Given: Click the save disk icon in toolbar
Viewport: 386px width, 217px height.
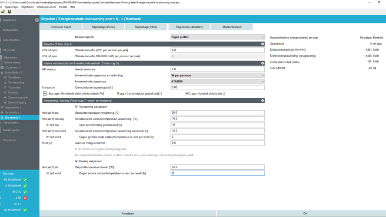Looking at the screenshot, I should 10,12.
